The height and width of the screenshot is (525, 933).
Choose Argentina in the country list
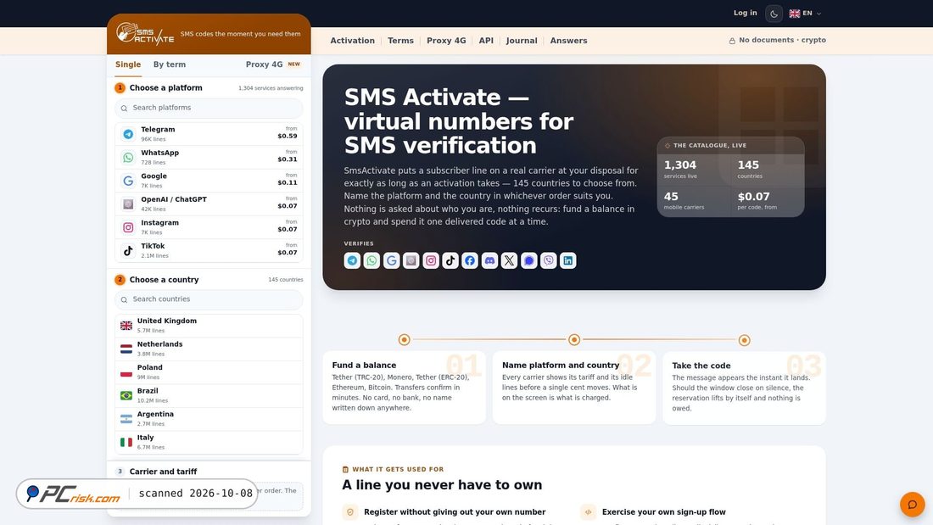(209, 418)
